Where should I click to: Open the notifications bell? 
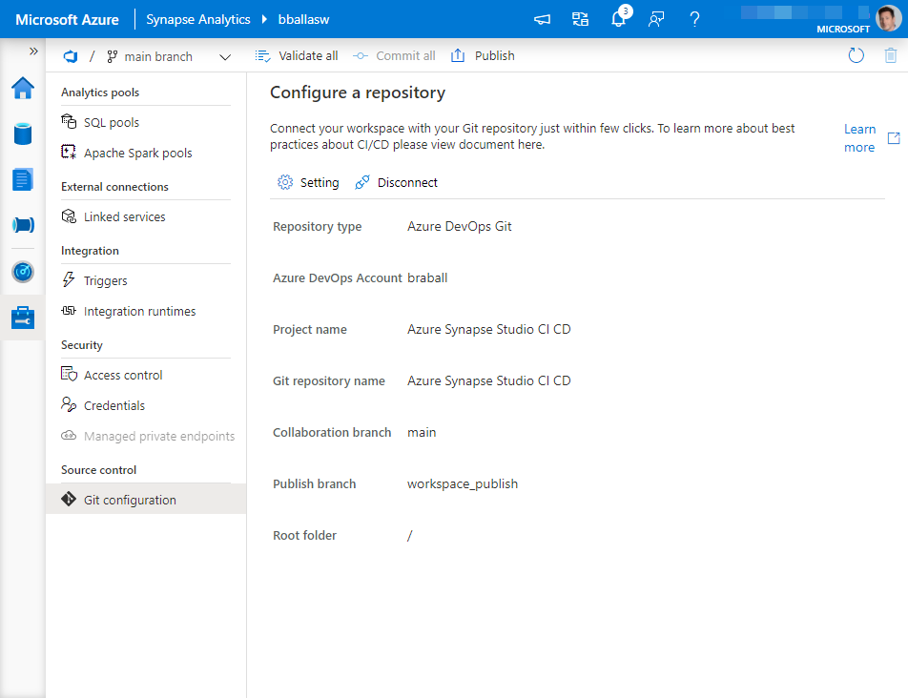(618, 19)
